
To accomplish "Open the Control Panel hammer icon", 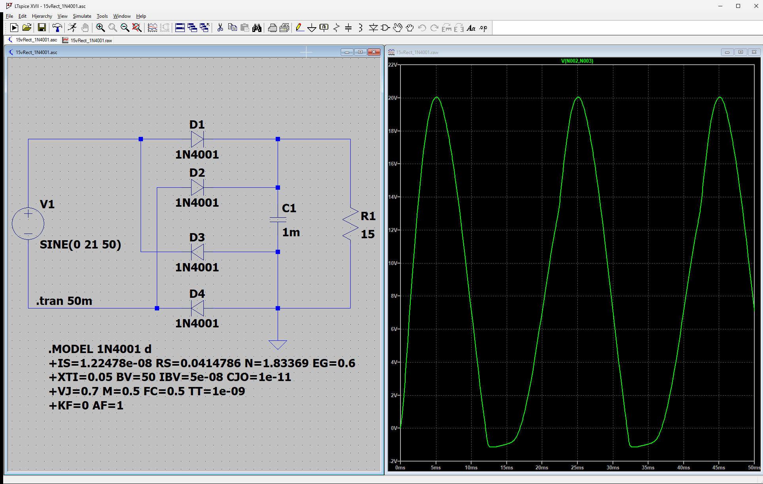I will tap(57, 28).
